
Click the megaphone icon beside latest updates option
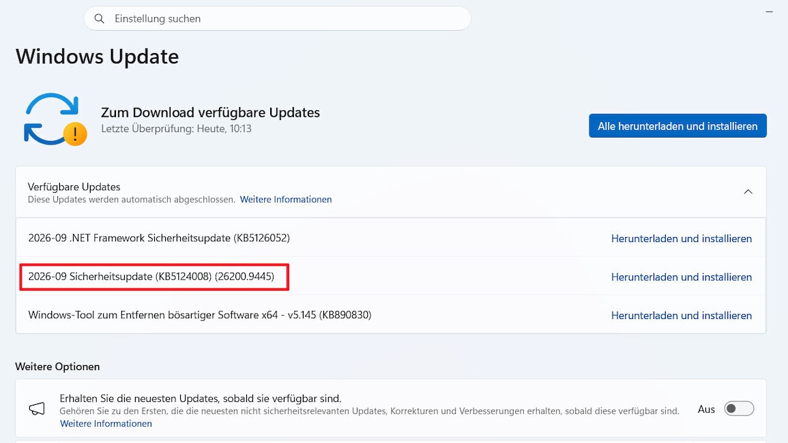[x=37, y=409]
